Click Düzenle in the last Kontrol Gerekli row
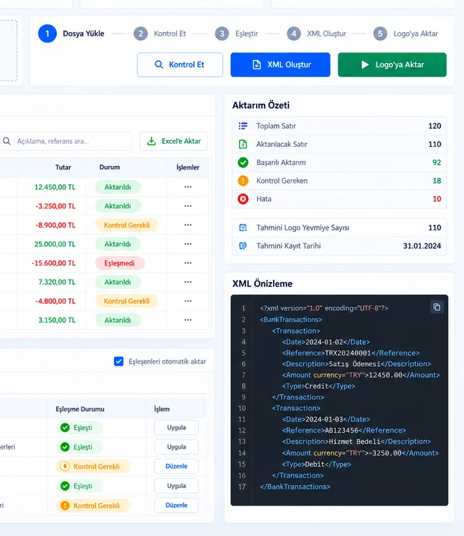 176,505
